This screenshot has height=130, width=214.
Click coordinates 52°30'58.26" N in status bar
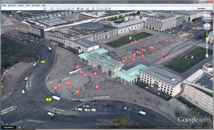[162, 127]
